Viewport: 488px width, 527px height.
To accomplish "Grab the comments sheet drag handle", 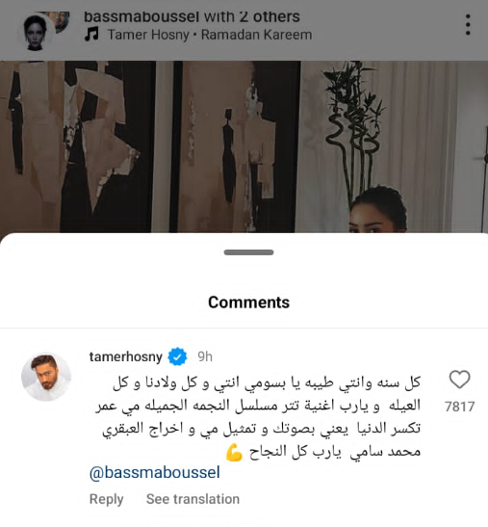I will [x=249, y=252].
